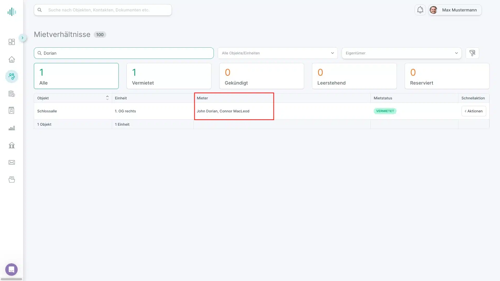
Task: Click the app logo in the sidebar
Action: click(x=12, y=12)
